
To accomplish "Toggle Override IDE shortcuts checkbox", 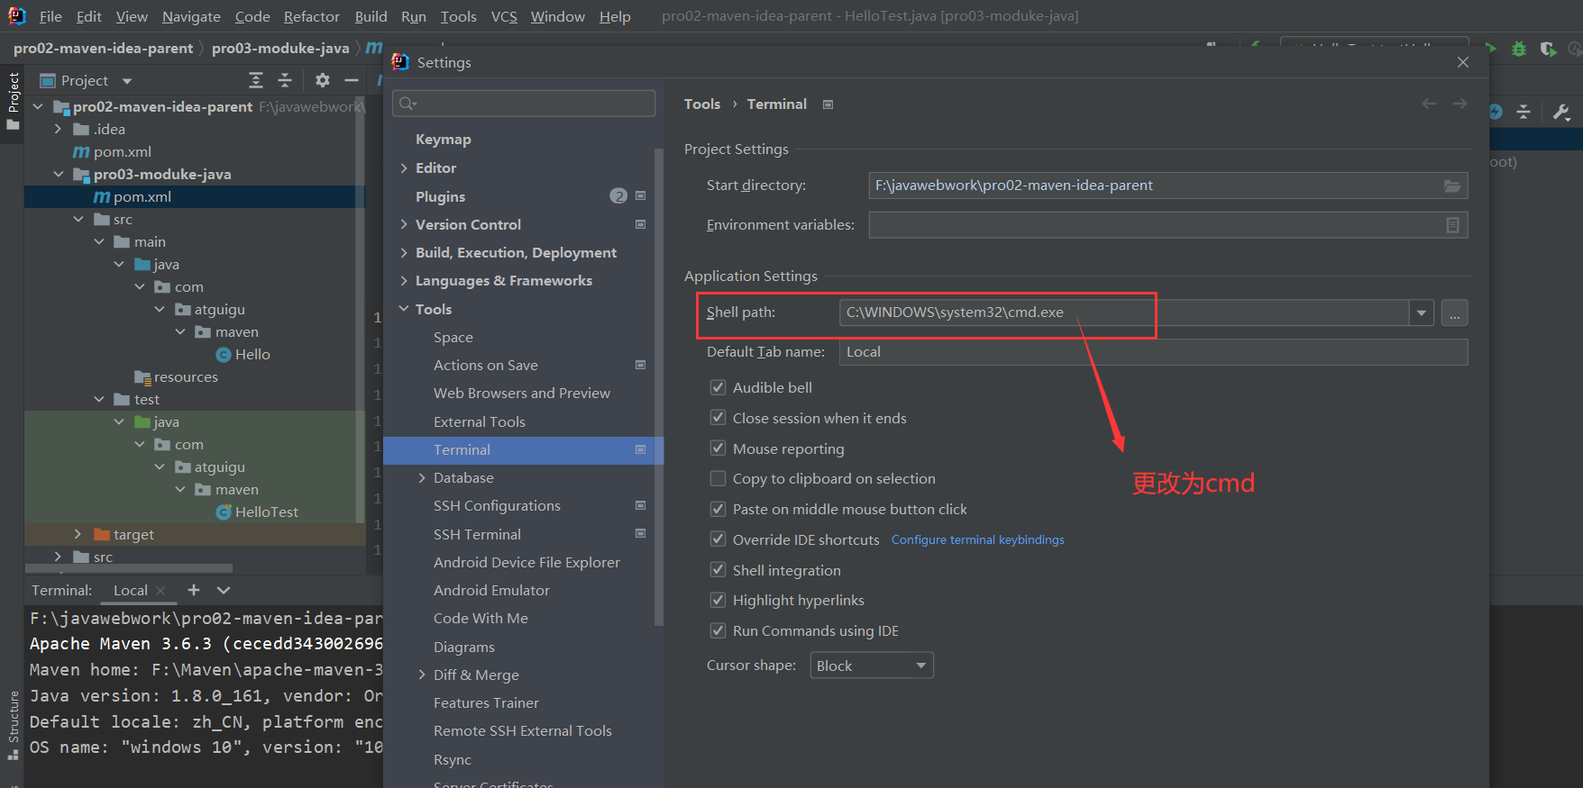I will [x=718, y=539].
